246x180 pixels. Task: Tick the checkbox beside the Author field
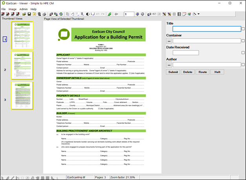pyautogui.click(x=243, y=64)
